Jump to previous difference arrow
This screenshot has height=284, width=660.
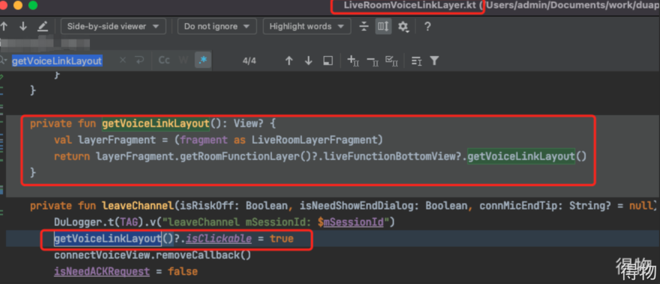(x=5, y=26)
